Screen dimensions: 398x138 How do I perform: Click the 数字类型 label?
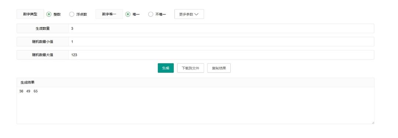pos(30,14)
